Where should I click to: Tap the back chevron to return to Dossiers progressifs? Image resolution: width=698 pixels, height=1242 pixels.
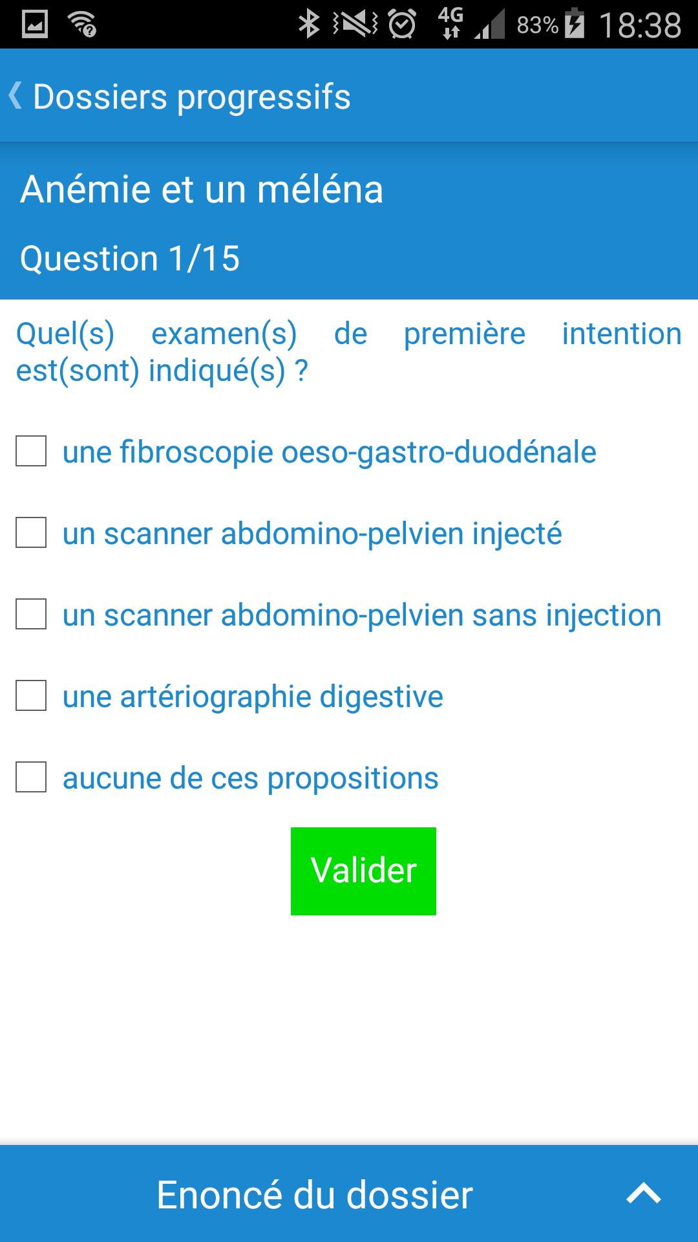(16, 96)
